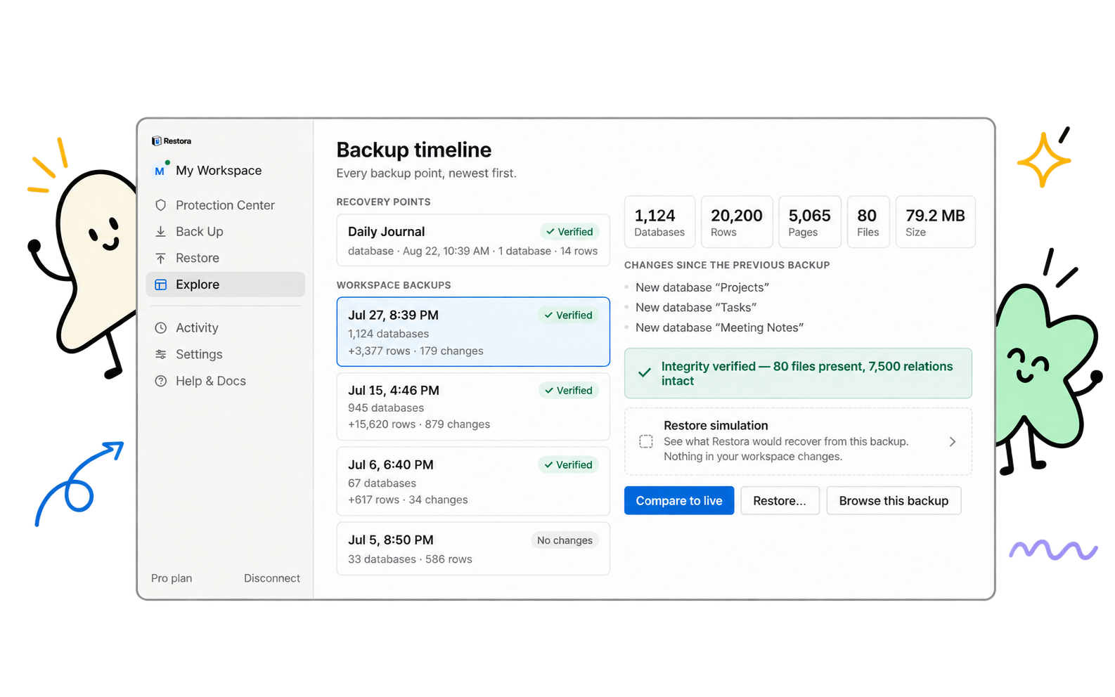
Task: Click the Pro plan label
Action: [x=172, y=578]
